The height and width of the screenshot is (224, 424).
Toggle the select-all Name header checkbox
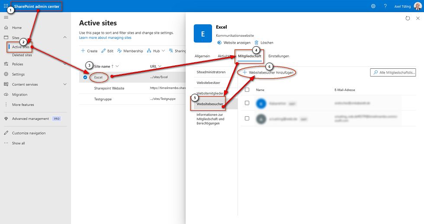pos(247,90)
